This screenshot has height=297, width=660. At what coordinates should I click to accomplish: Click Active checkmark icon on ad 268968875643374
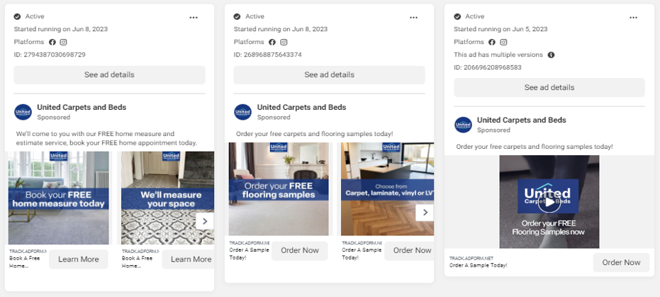237,16
